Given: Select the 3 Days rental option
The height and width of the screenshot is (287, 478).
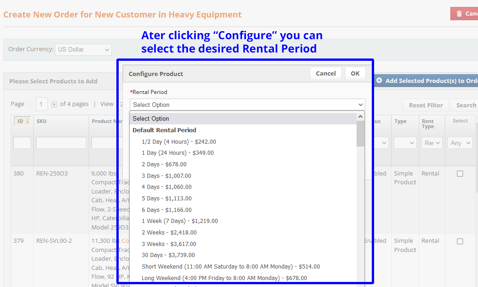Looking at the screenshot, I should pyautogui.click(x=166, y=176).
